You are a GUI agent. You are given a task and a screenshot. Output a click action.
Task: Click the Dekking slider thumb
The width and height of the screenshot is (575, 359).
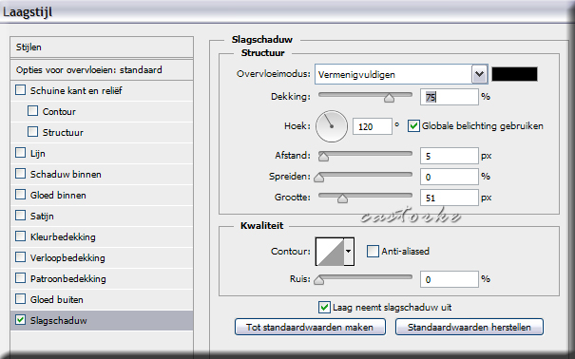389,98
